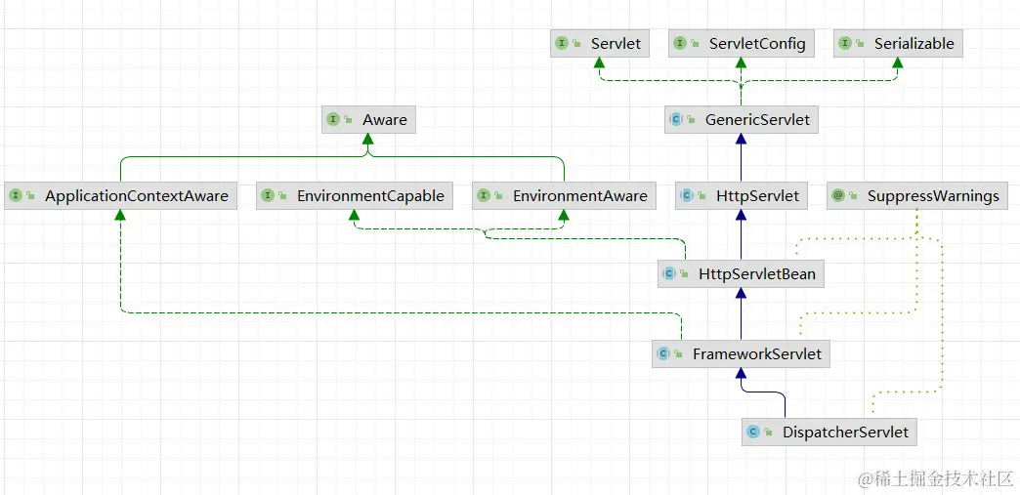
Task: Click the interface icon on ApplicationContextAware
Action: pos(16,196)
